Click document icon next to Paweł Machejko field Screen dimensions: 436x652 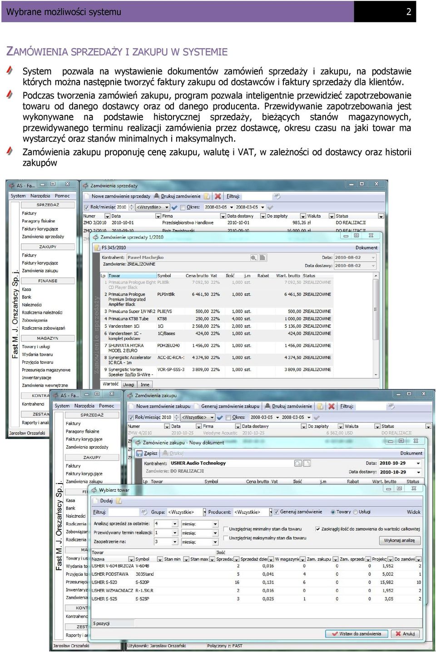click(x=262, y=257)
